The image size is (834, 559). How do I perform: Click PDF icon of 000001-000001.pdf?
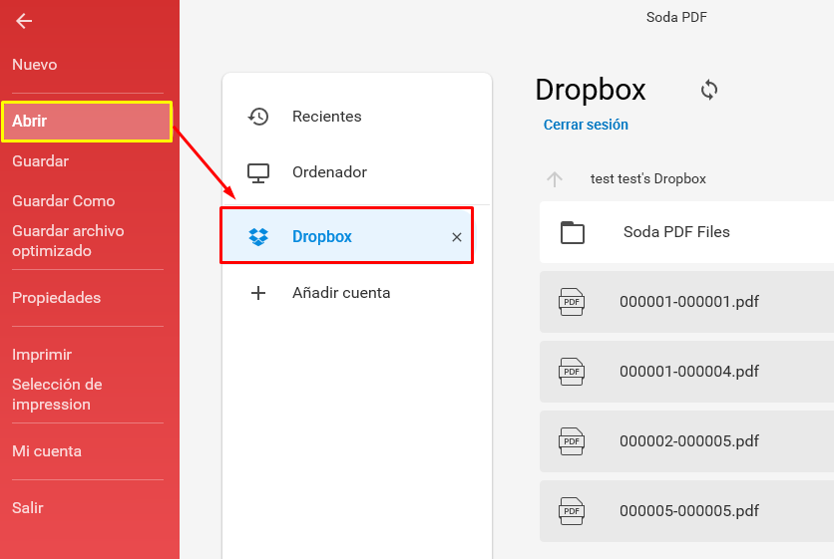(x=572, y=302)
